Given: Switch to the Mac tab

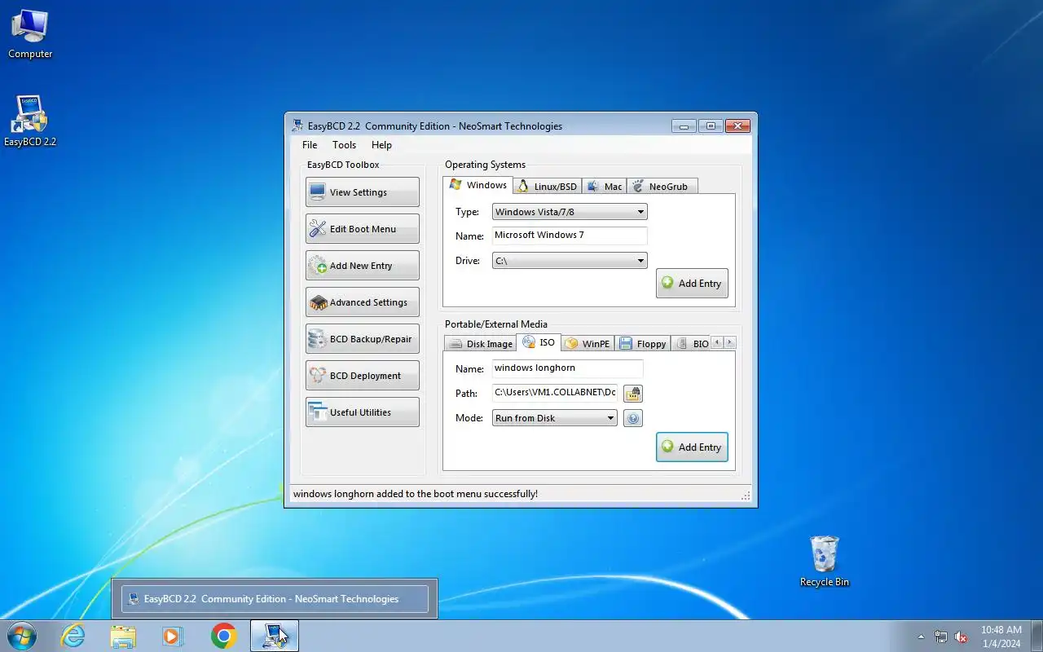Looking at the screenshot, I should click(604, 187).
